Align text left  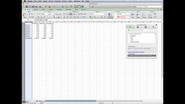click(x=64, y=17)
